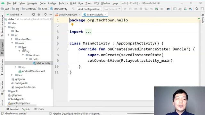
Task: Click the Attach Debugger to Android Process icon
Action: [x=157, y=9]
